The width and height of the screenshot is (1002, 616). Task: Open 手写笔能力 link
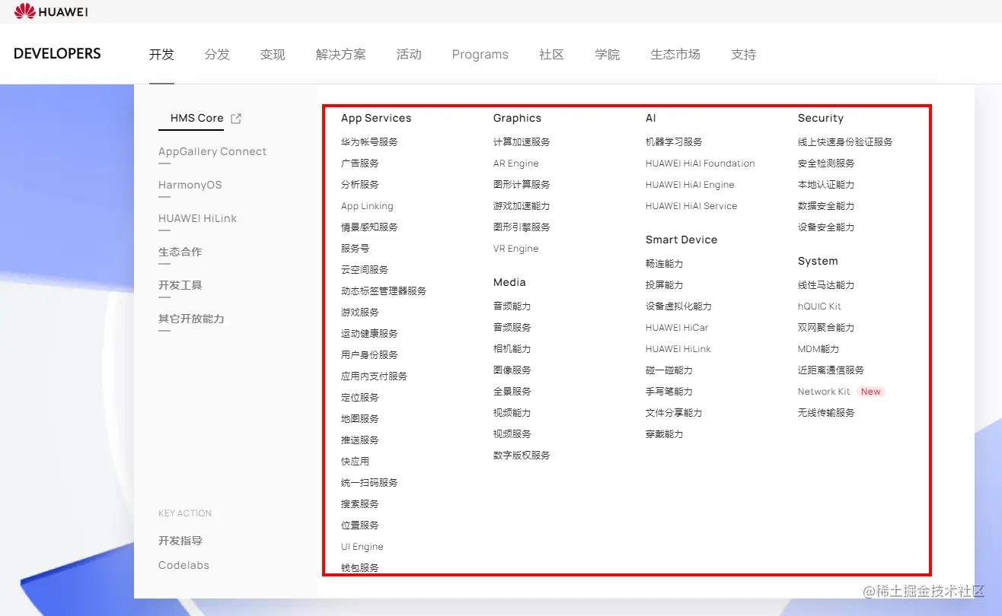pyautogui.click(x=669, y=392)
